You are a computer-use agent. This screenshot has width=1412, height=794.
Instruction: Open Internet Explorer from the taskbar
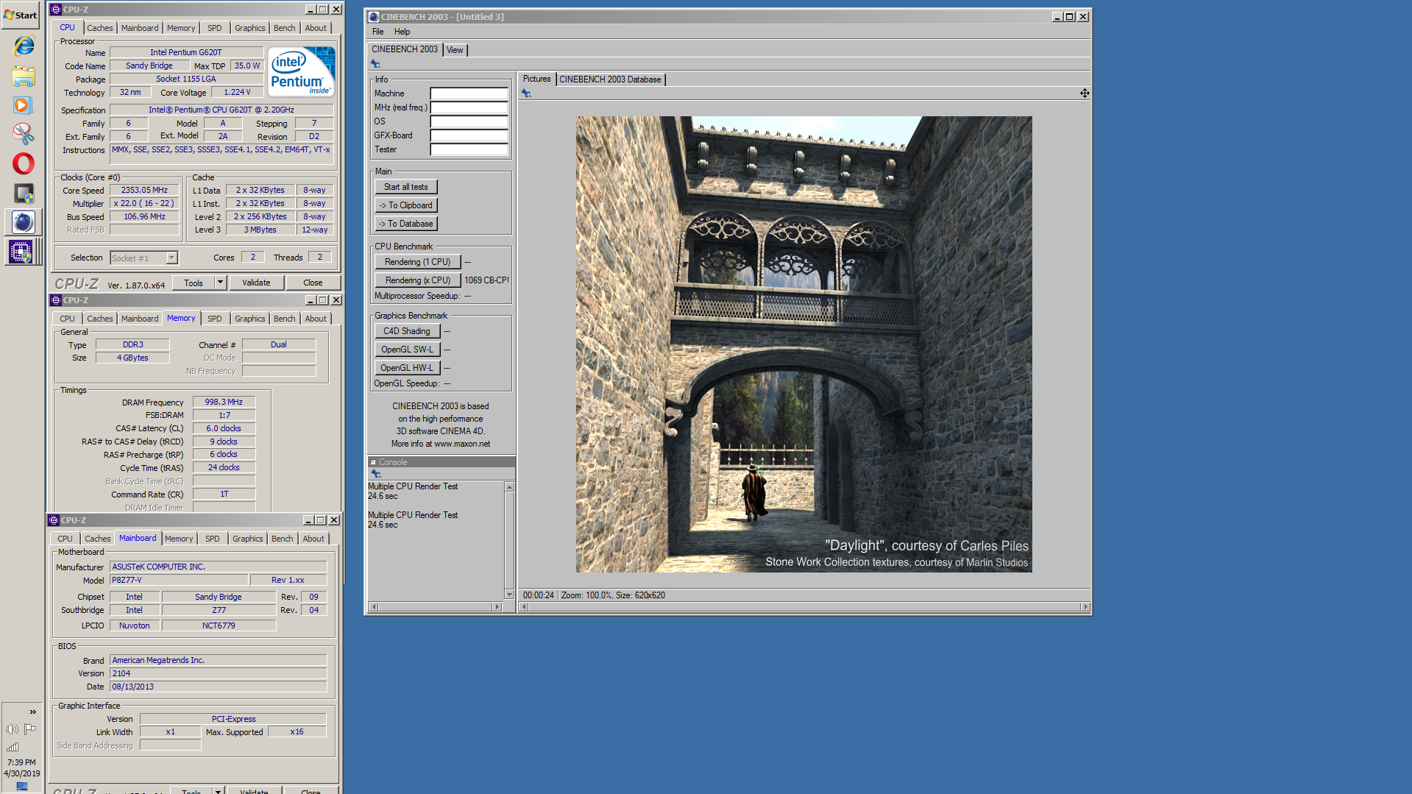tap(24, 46)
